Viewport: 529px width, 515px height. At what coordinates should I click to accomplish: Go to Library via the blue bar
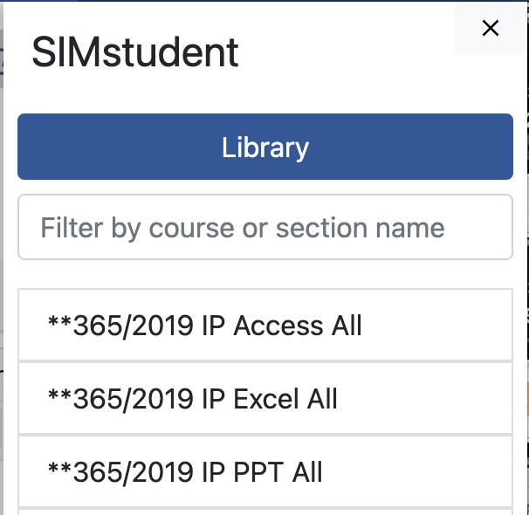point(265,147)
